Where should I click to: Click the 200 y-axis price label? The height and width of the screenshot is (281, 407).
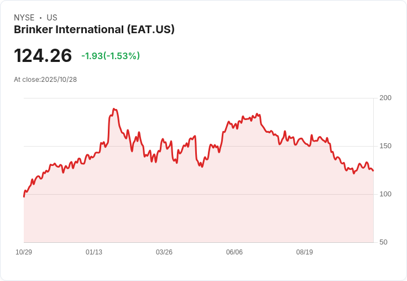point(385,98)
